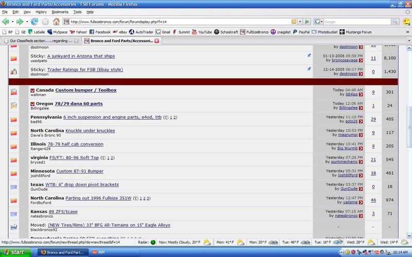Open the Tools menu
The image size is (412, 257).
coord(77,12)
